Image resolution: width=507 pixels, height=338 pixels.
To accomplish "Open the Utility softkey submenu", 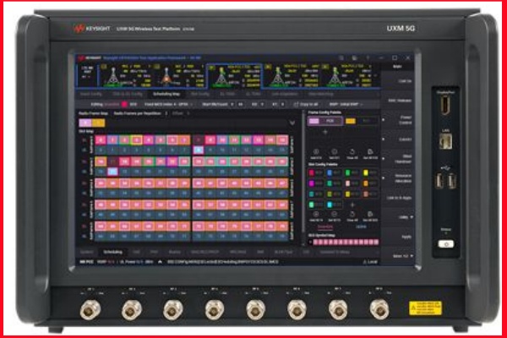I will (x=398, y=217).
